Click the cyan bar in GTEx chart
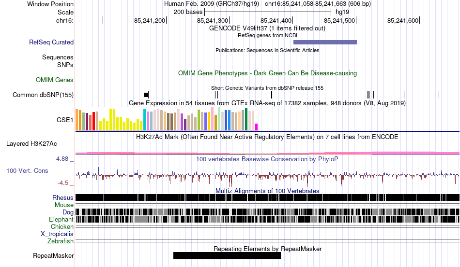460x267 pixels. pyautogui.click(x=144, y=120)
